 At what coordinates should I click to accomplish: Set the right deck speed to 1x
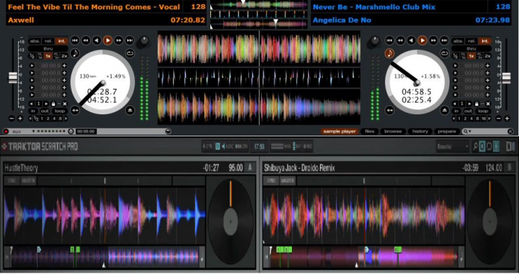pyautogui.click(x=472, y=56)
